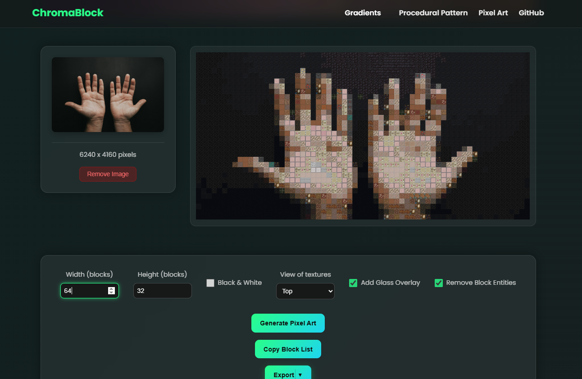Increase width using the stepper up arrow
The width and height of the screenshot is (582, 379).
click(x=111, y=288)
